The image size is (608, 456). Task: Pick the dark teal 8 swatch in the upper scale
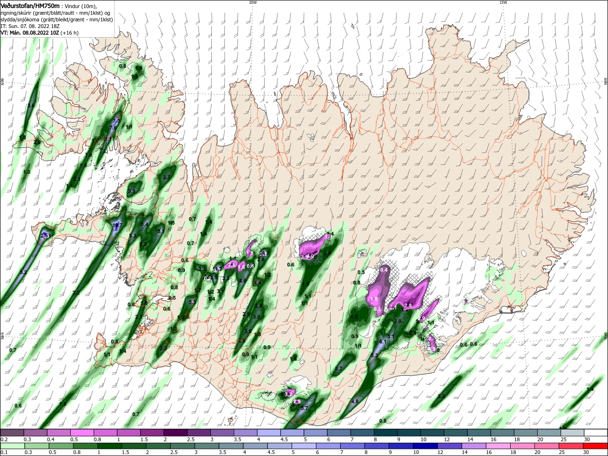pos(385,433)
